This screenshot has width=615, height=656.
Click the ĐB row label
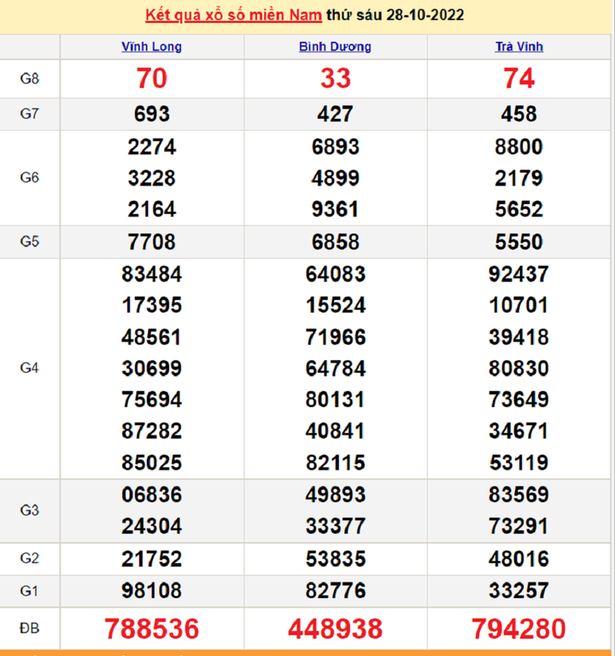tap(30, 629)
